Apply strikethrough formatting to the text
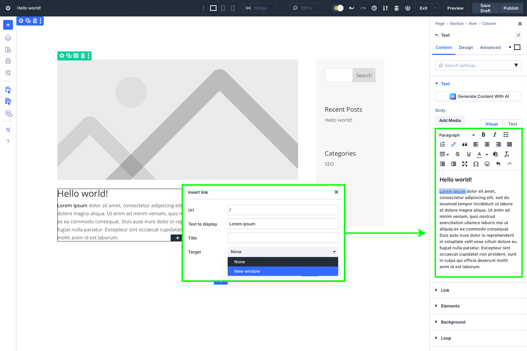 457,154
